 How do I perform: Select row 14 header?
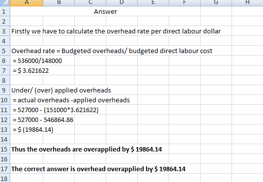coord(5,139)
